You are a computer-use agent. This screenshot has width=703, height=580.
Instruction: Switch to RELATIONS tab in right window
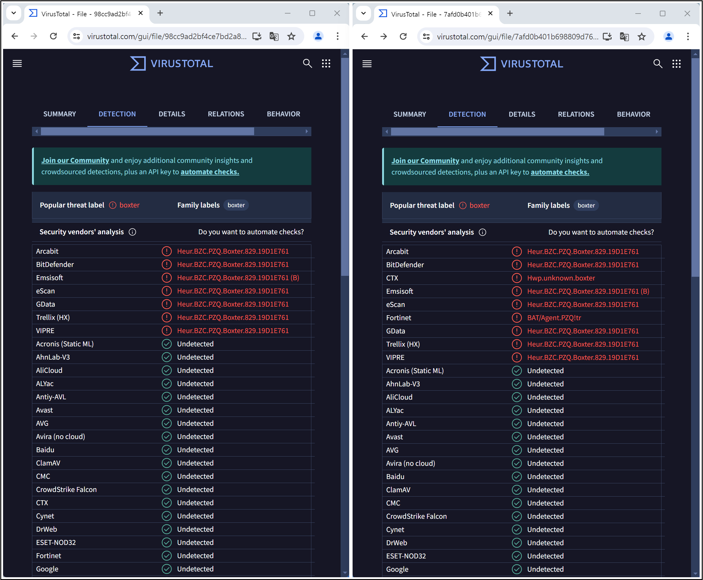pos(576,114)
